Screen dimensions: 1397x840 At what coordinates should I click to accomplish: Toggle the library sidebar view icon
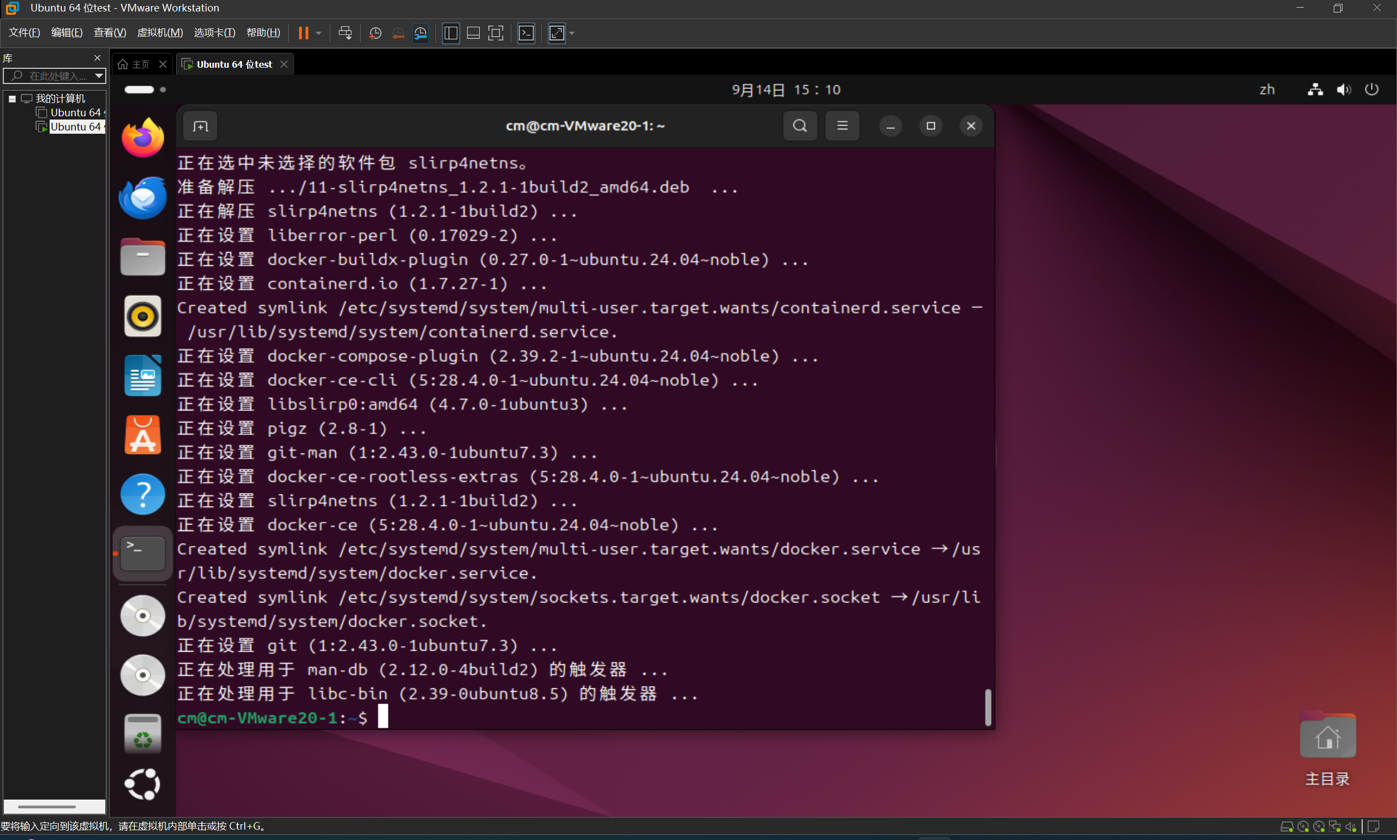coord(450,33)
